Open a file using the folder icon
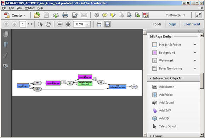The height and width of the screenshot is (138, 205). tap(37, 15)
